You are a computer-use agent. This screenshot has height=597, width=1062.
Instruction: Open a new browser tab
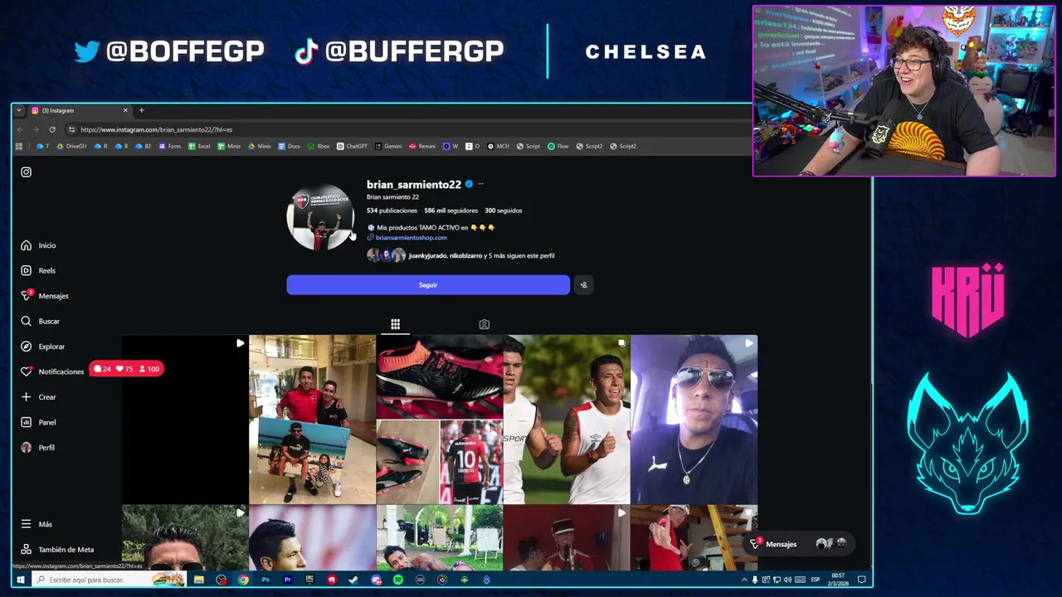coord(141,110)
